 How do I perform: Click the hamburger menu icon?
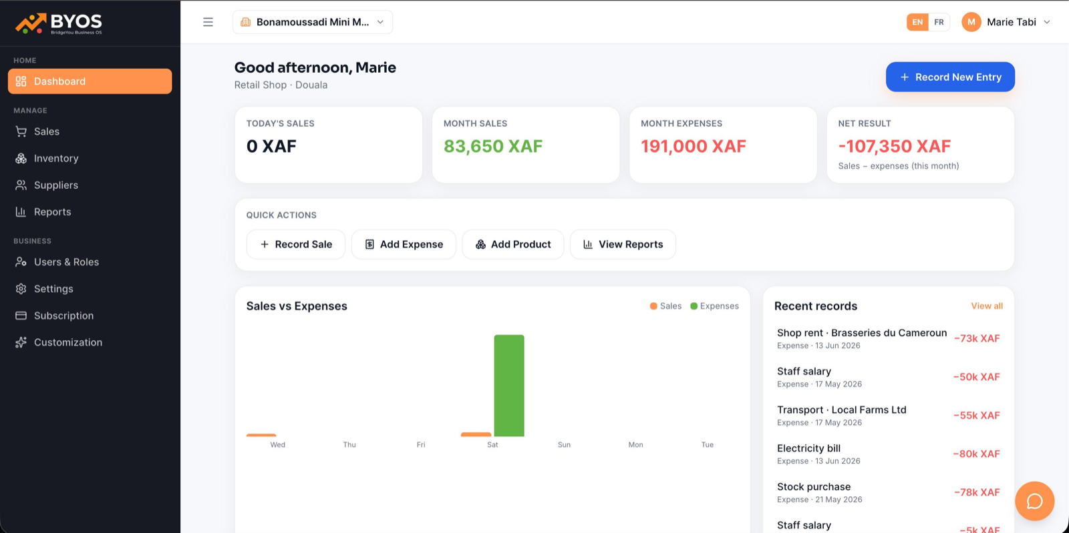click(x=208, y=22)
